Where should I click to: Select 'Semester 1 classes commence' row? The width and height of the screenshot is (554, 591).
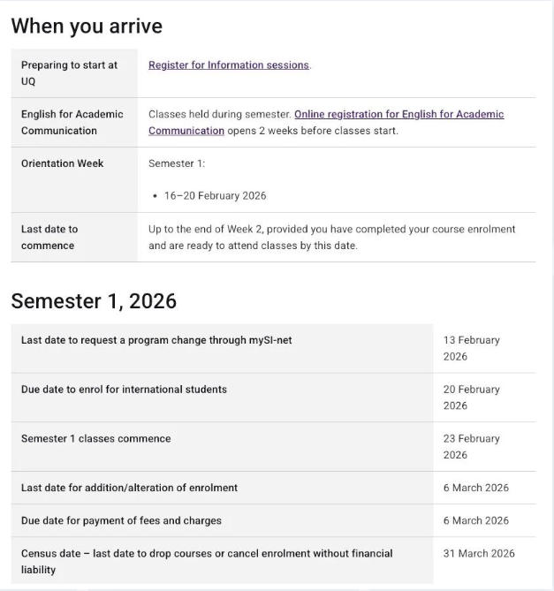[96, 439]
